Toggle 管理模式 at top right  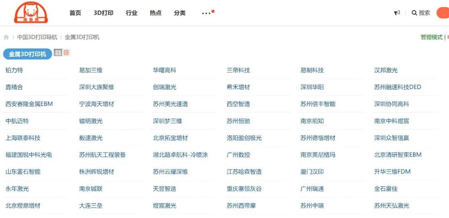pyautogui.click(x=431, y=37)
